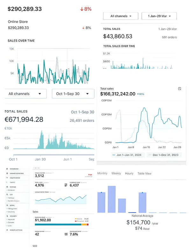This screenshot has width=191, height=252.
Task: Click the Jan 30 axis label
Action: tap(40, 159)
